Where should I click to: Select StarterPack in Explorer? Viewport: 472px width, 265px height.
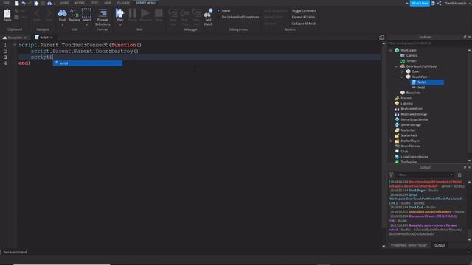tap(409, 135)
